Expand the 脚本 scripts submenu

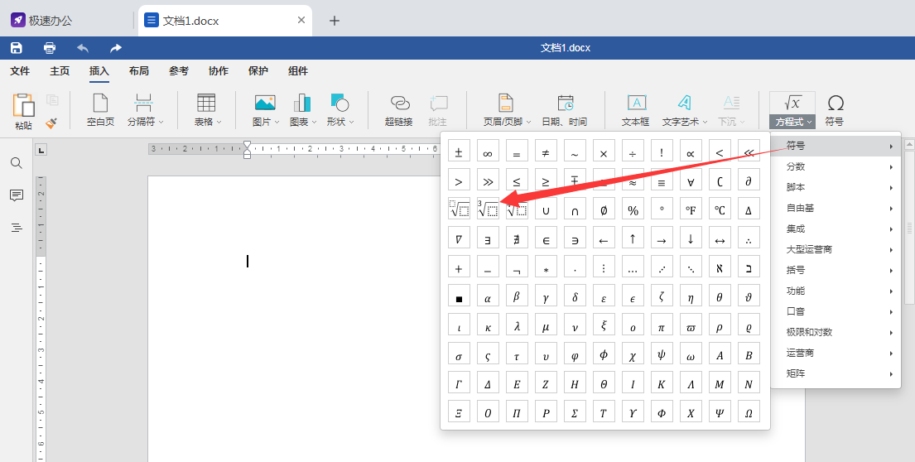836,187
